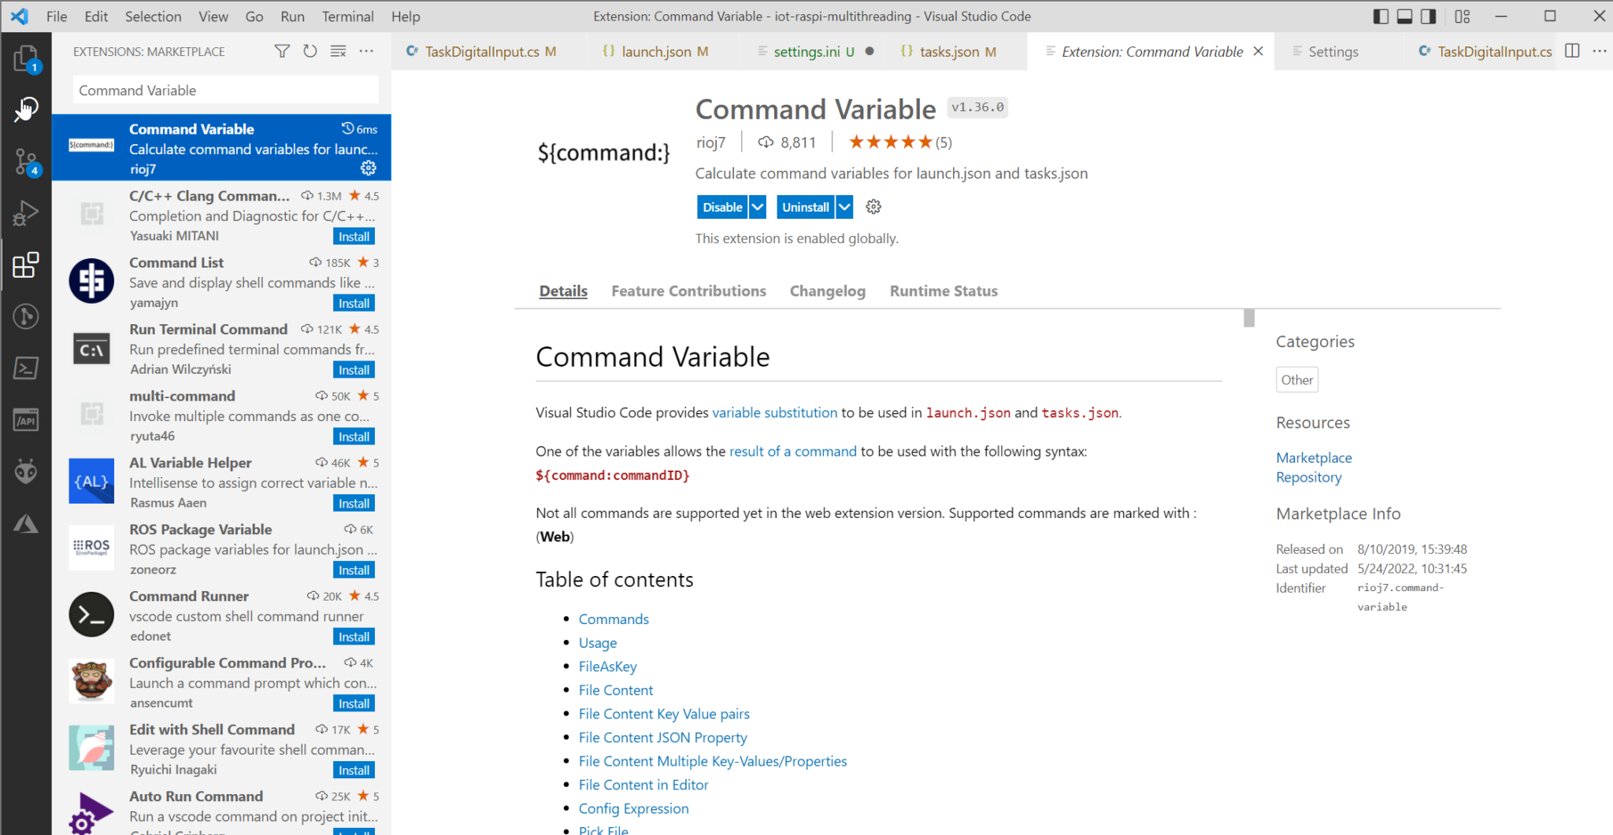Toggle the secondary sidebar visibility

coord(1428,16)
